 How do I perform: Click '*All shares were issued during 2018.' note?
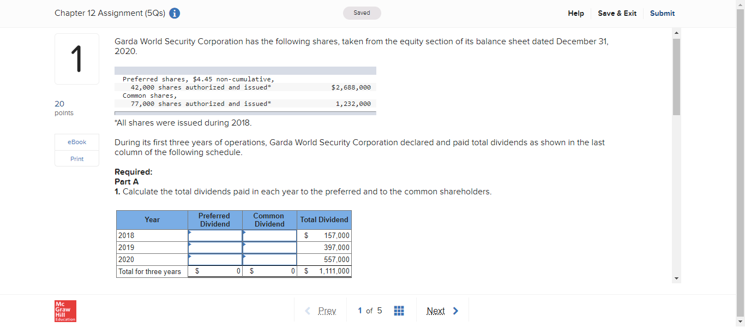183,123
